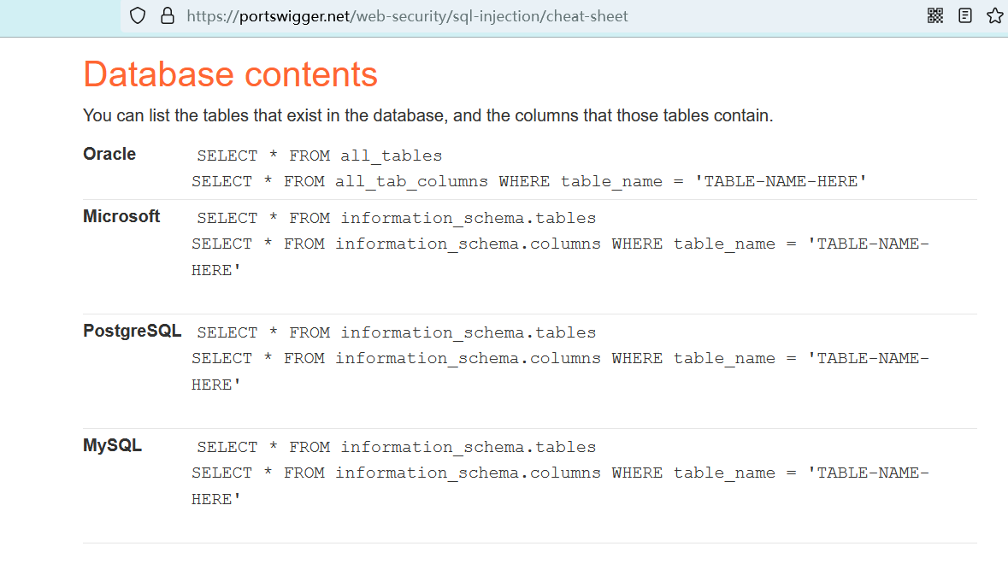Viewport: 1008px width, 564px height.
Task: Click PostgreSQL's information_schema.tables query
Action: point(396,332)
